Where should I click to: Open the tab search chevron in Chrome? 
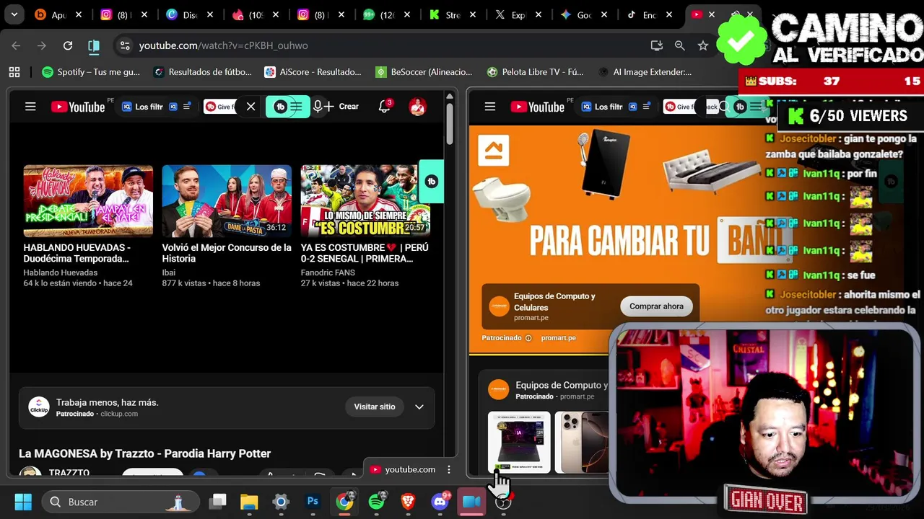(x=14, y=14)
